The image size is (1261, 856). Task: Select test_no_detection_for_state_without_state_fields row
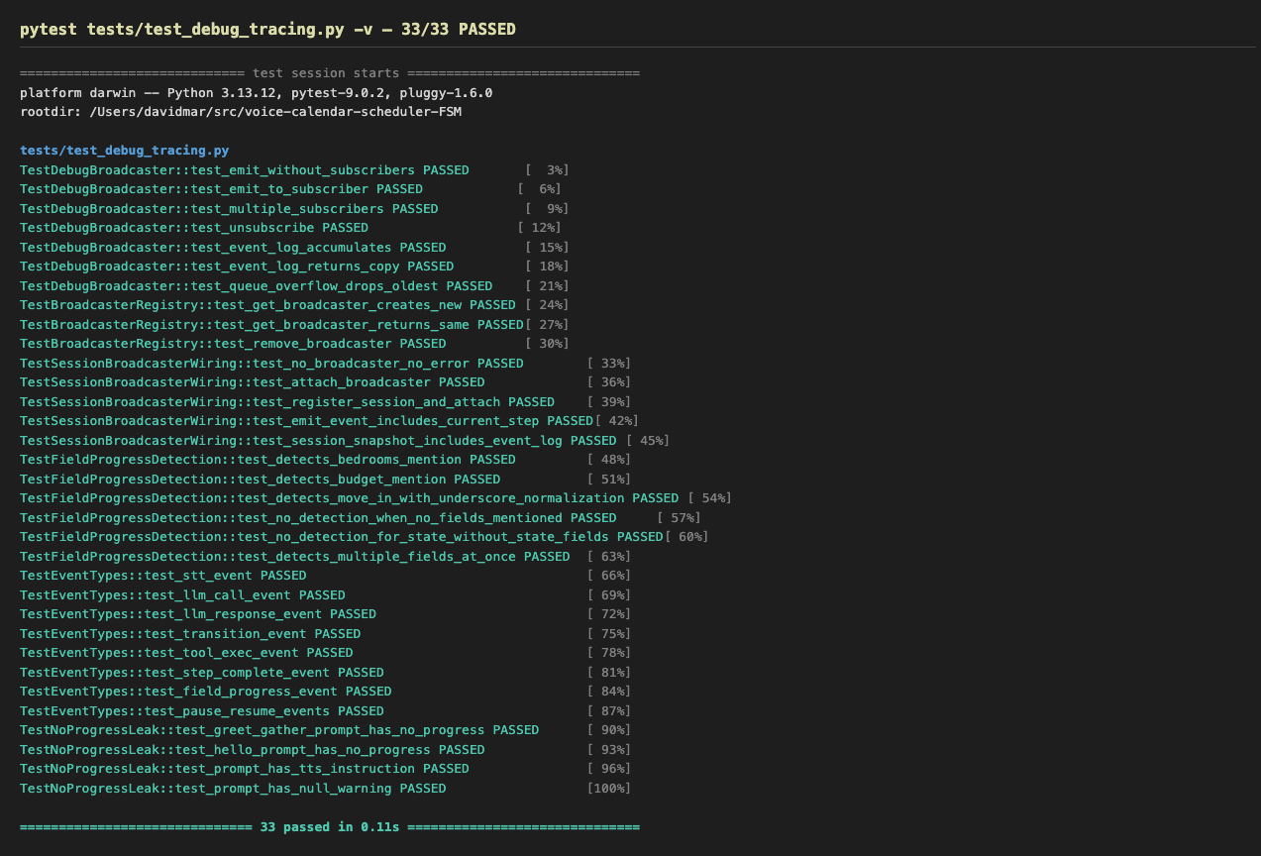[x=364, y=537]
